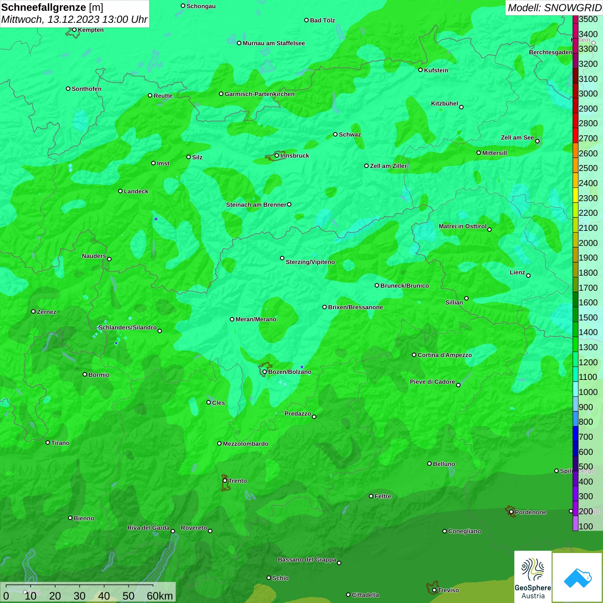Image resolution: width=603 pixels, height=603 pixels.
Task: Select the Nauders marker dot
Action: click(x=109, y=259)
